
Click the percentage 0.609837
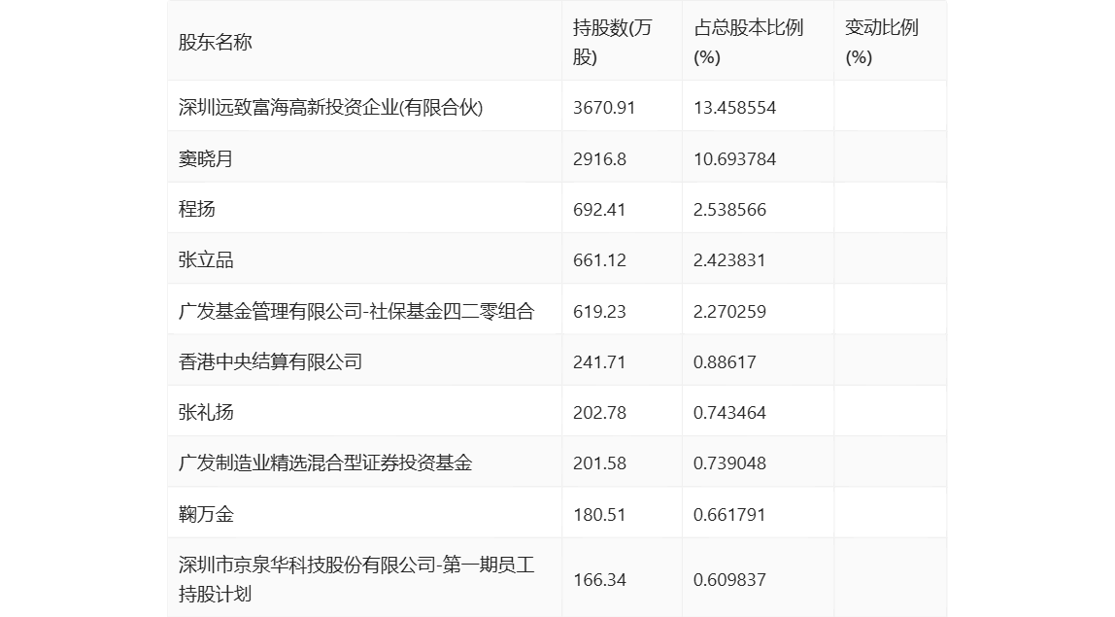pyautogui.click(x=729, y=579)
